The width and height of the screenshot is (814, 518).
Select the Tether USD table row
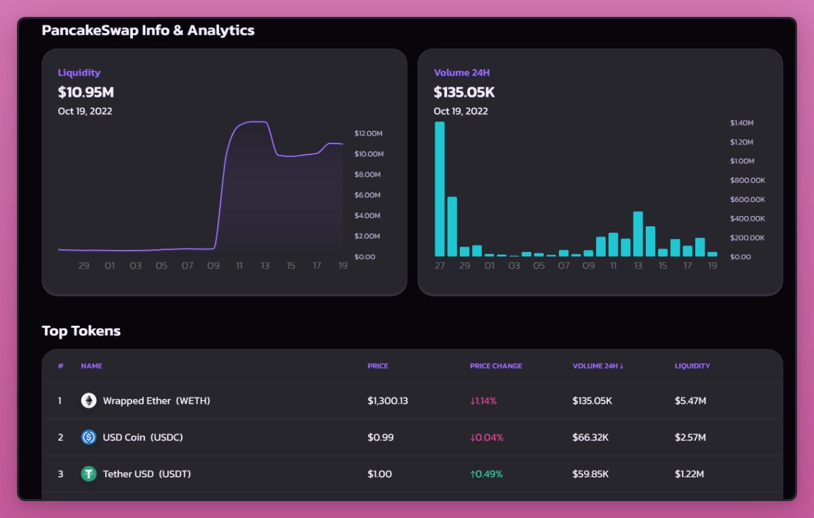407,473
